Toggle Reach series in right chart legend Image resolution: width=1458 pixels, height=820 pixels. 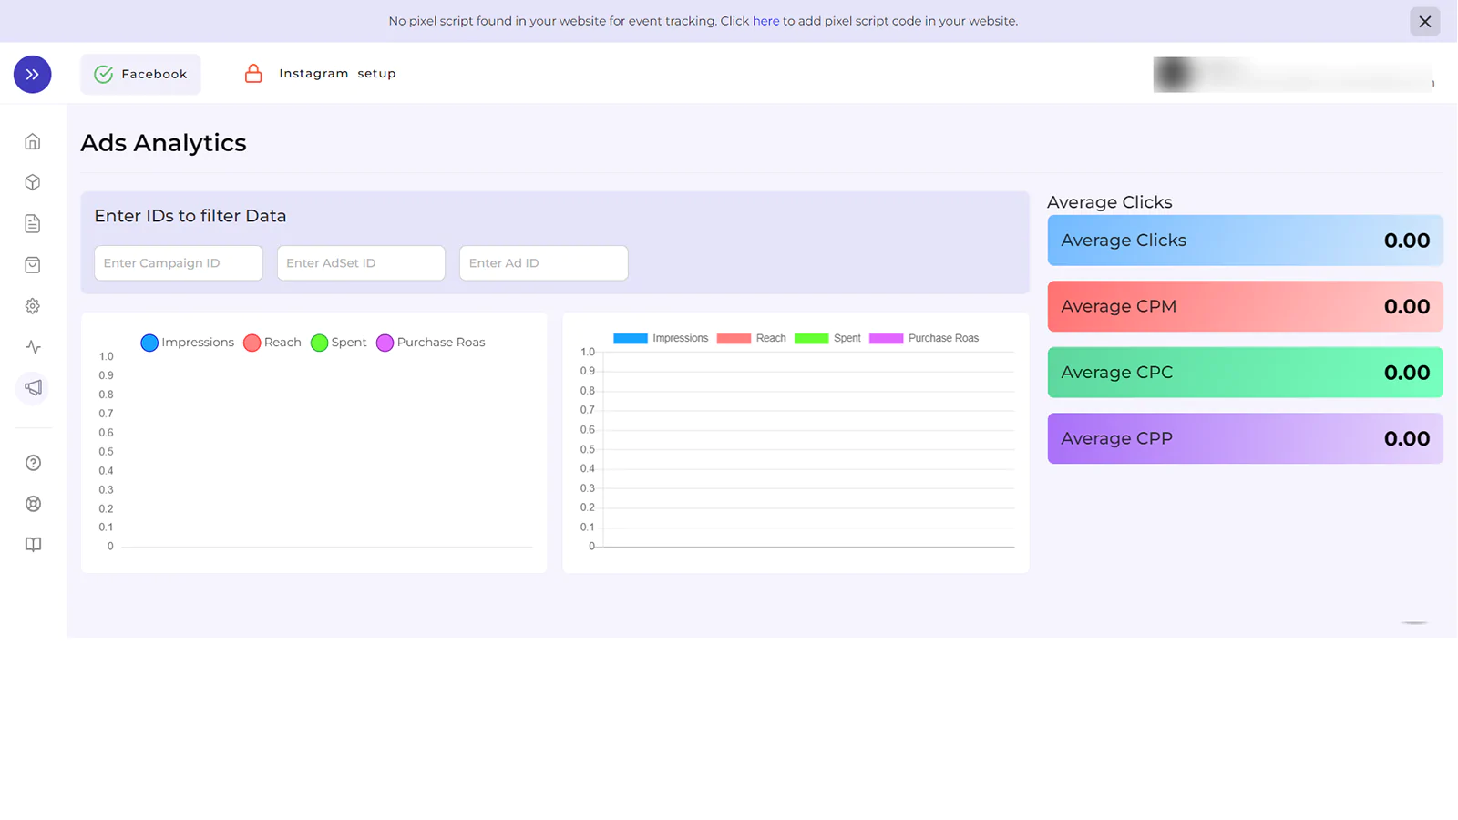point(751,338)
